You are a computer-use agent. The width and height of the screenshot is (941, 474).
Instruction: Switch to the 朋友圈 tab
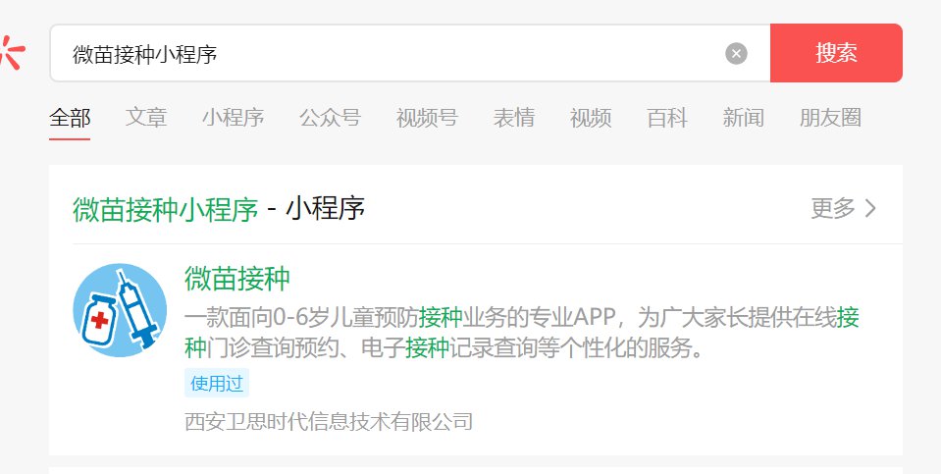830,118
